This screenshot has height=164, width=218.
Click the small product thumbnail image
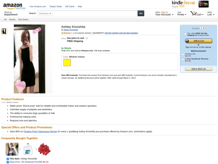[4, 31]
